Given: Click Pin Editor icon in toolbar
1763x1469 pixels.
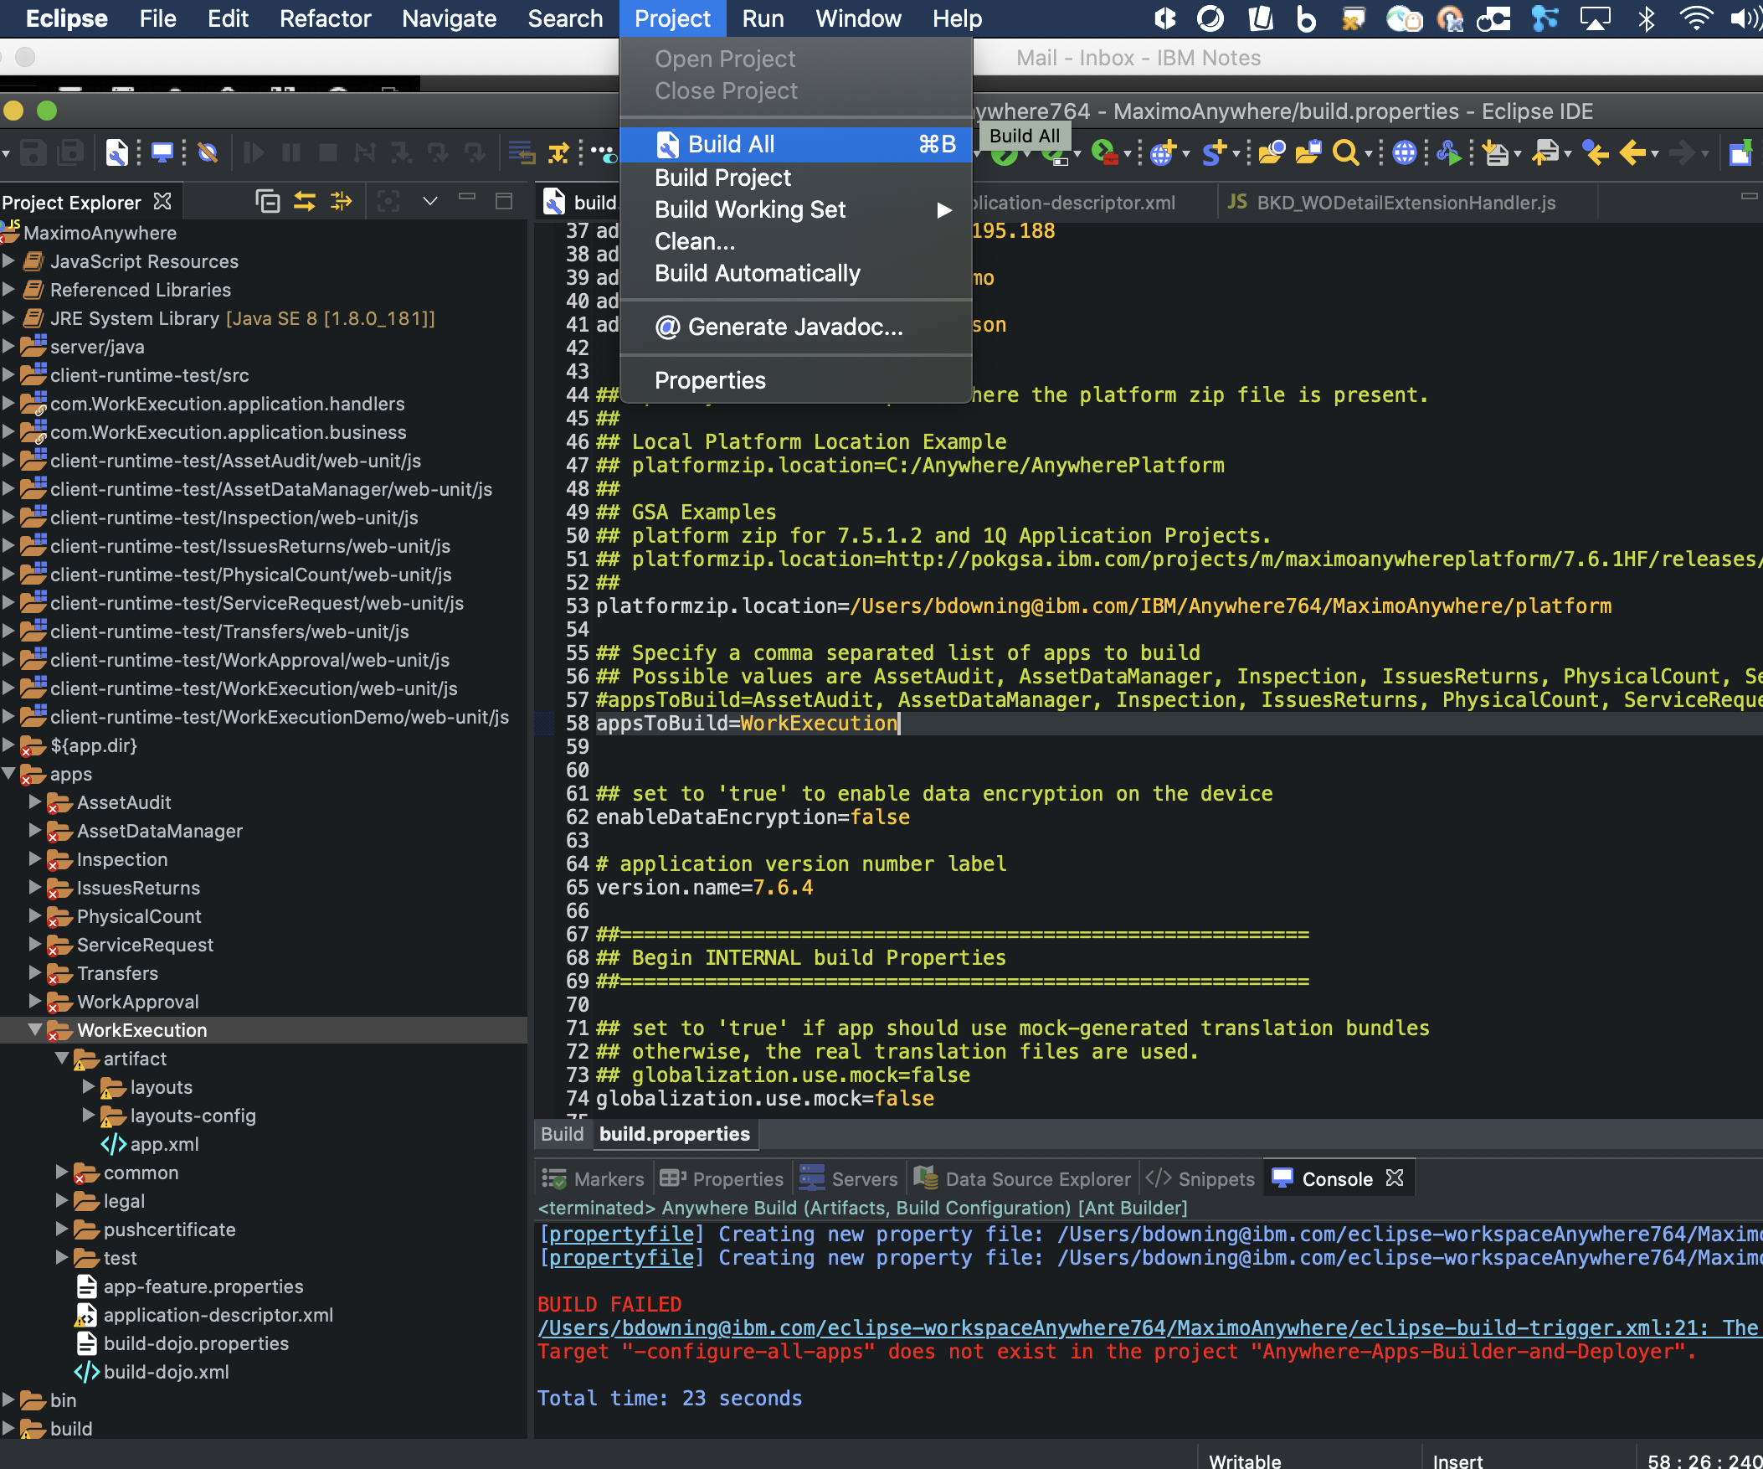Looking at the screenshot, I should coord(1740,153).
